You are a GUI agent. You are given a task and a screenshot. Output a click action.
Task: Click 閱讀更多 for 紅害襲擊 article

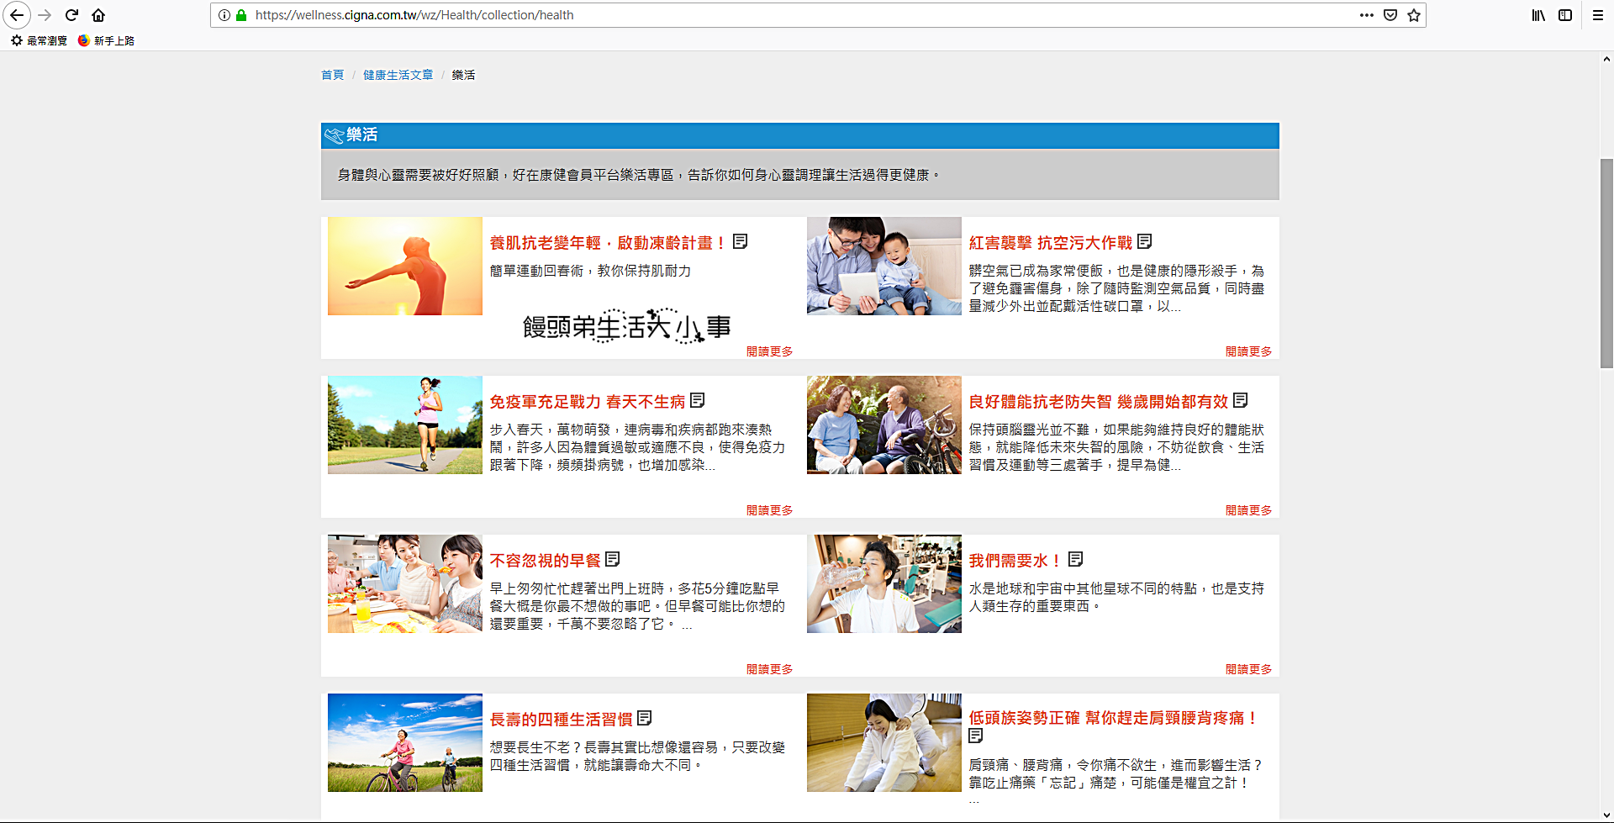pos(1248,351)
